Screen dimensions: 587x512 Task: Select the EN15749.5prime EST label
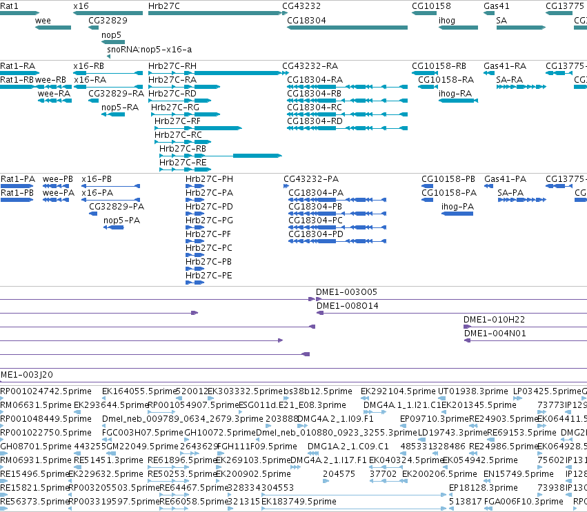click(x=519, y=474)
